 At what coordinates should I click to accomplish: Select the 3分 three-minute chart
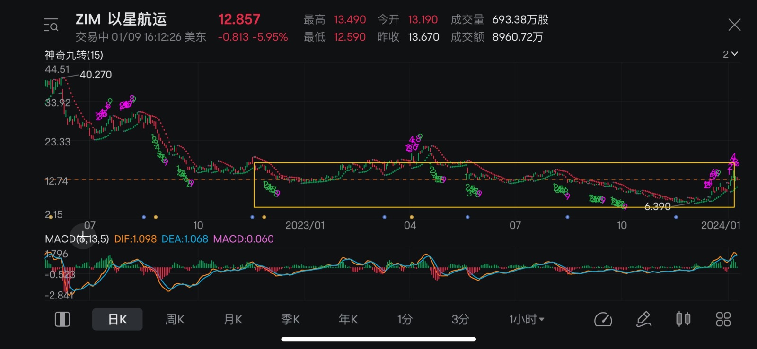[x=460, y=320]
